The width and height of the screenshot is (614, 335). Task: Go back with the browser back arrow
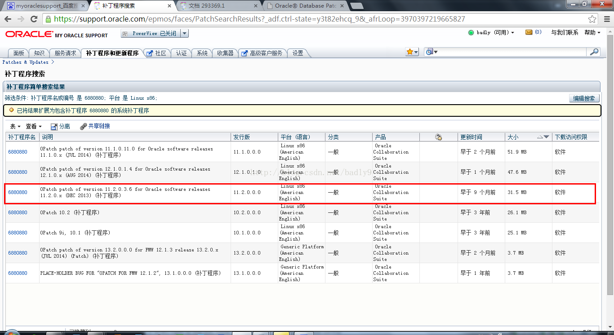click(x=9, y=19)
